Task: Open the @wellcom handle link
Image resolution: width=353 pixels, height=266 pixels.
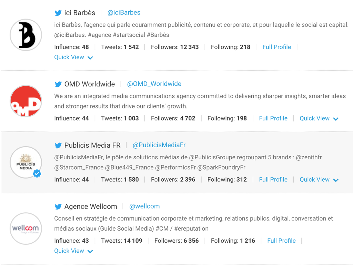Action: 144,206
